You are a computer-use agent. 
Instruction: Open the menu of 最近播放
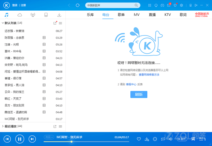pyautogui.click(x=60, y=126)
